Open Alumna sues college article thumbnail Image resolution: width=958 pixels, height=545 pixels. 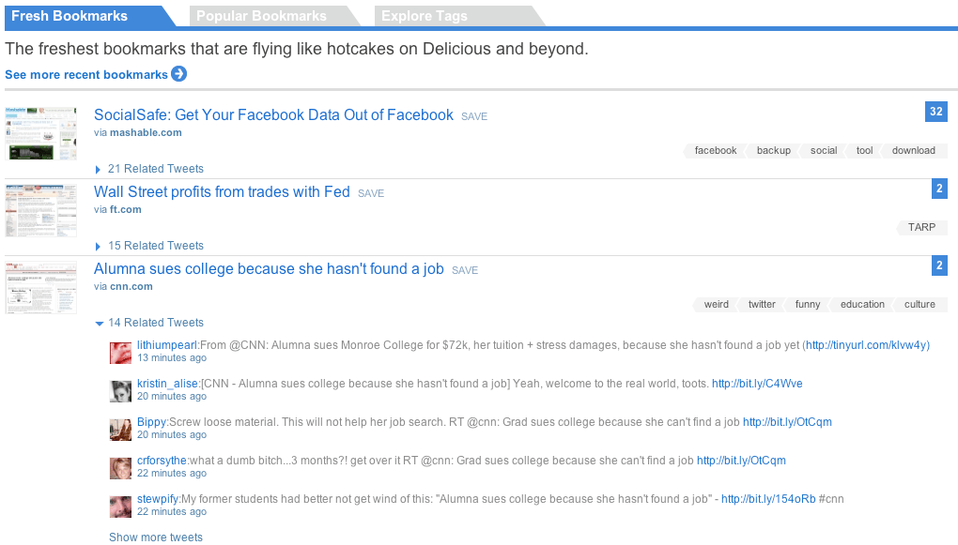click(x=41, y=287)
